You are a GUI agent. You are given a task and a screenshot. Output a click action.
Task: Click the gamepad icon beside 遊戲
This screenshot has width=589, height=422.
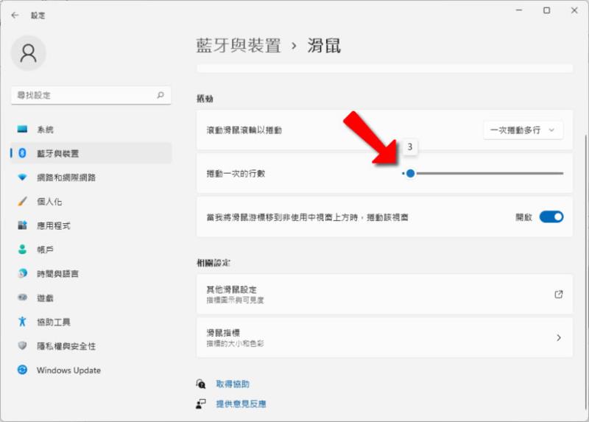22,298
